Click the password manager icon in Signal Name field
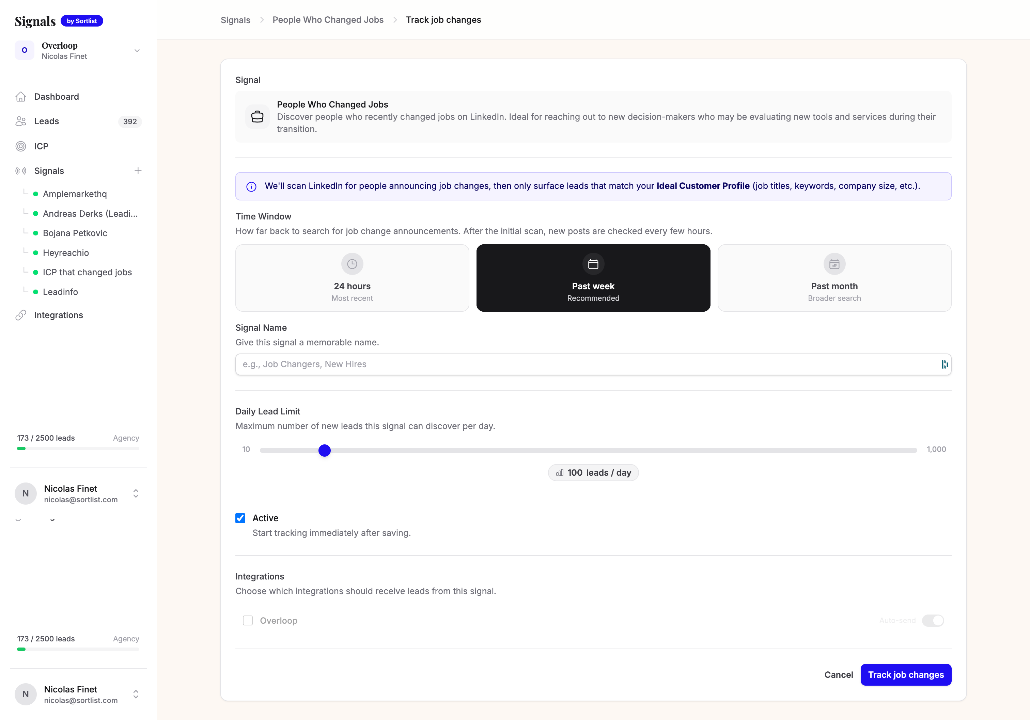Viewport: 1030px width, 720px height. click(x=944, y=364)
